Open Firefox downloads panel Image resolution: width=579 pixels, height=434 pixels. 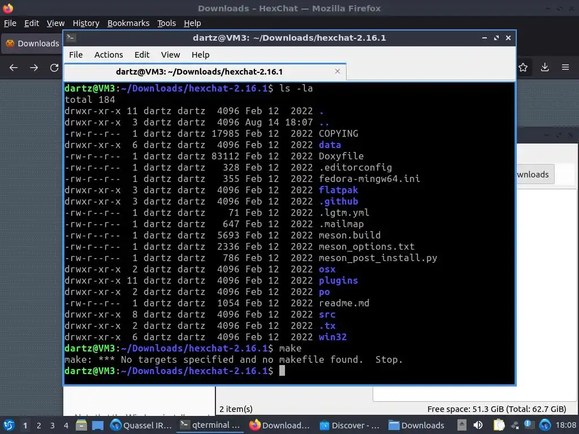545,67
